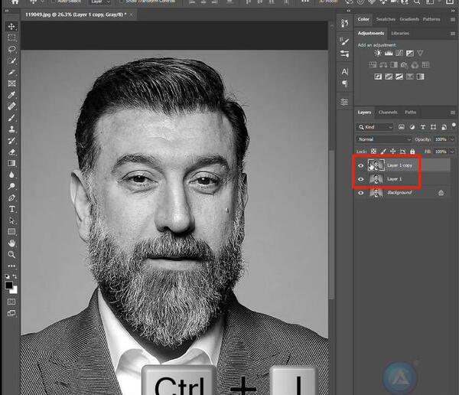Lock layer position
This screenshot has height=395, width=459.
point(393,152)
